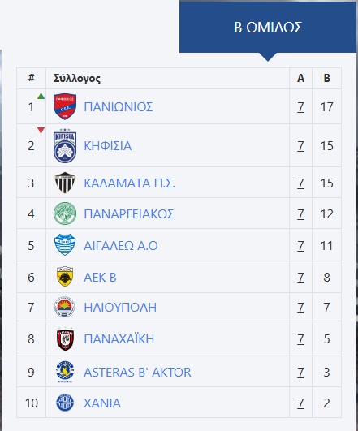The height and width of the screenshot is (431, 358).
Task: Open the ΠΑΝΑΧΑΪΚΗ club link
Action: coord(119,339)
